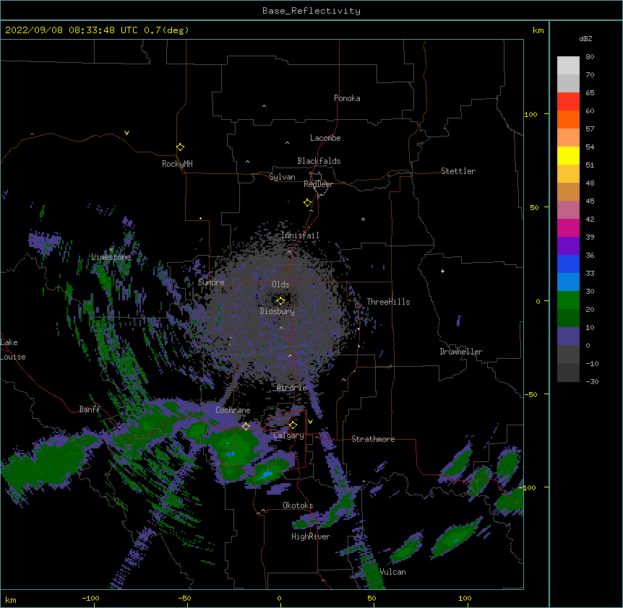The height and width of the screenshot is (608, 623).
Task: Pick the slate purple swatch between 10 and 0
Action: point(568,336)
